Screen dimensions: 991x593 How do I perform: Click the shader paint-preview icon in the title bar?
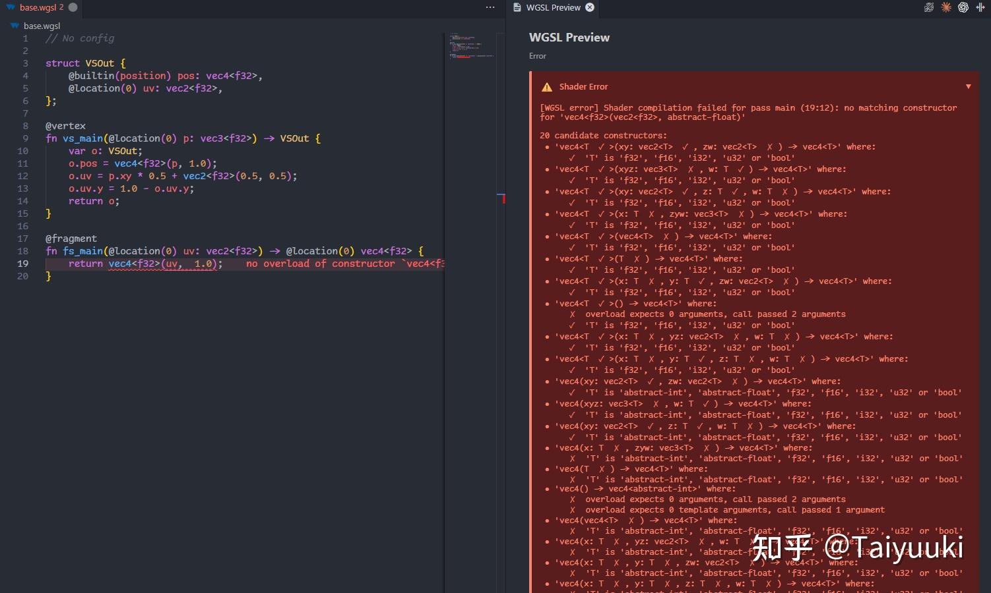929,7
